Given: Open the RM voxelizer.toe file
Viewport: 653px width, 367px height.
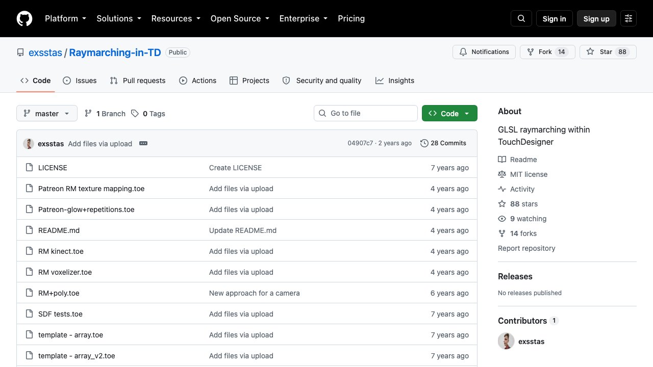Looking at the screenshot, I should point(65,272).
